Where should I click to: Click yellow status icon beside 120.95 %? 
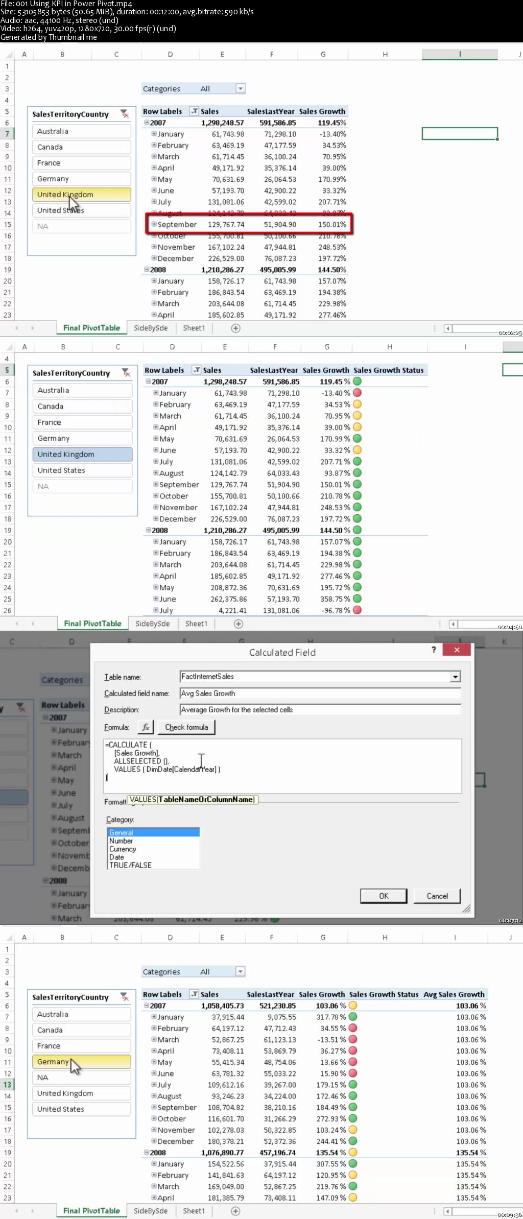[353, 1175]
